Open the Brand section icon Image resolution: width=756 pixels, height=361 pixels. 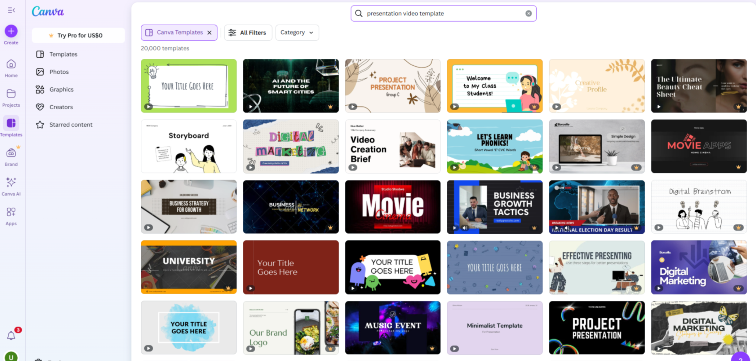(11, 153)
